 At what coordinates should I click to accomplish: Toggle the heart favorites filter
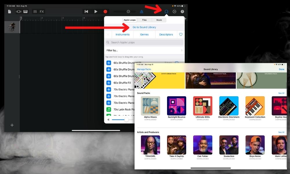pyautogui.click(x=181, y=34)
